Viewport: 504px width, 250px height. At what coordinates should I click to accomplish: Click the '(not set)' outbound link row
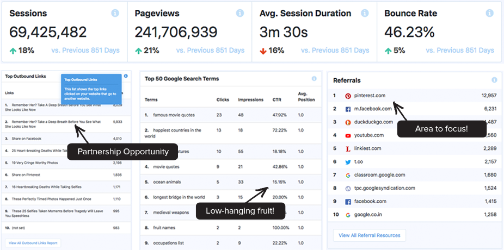pos(66,228)
